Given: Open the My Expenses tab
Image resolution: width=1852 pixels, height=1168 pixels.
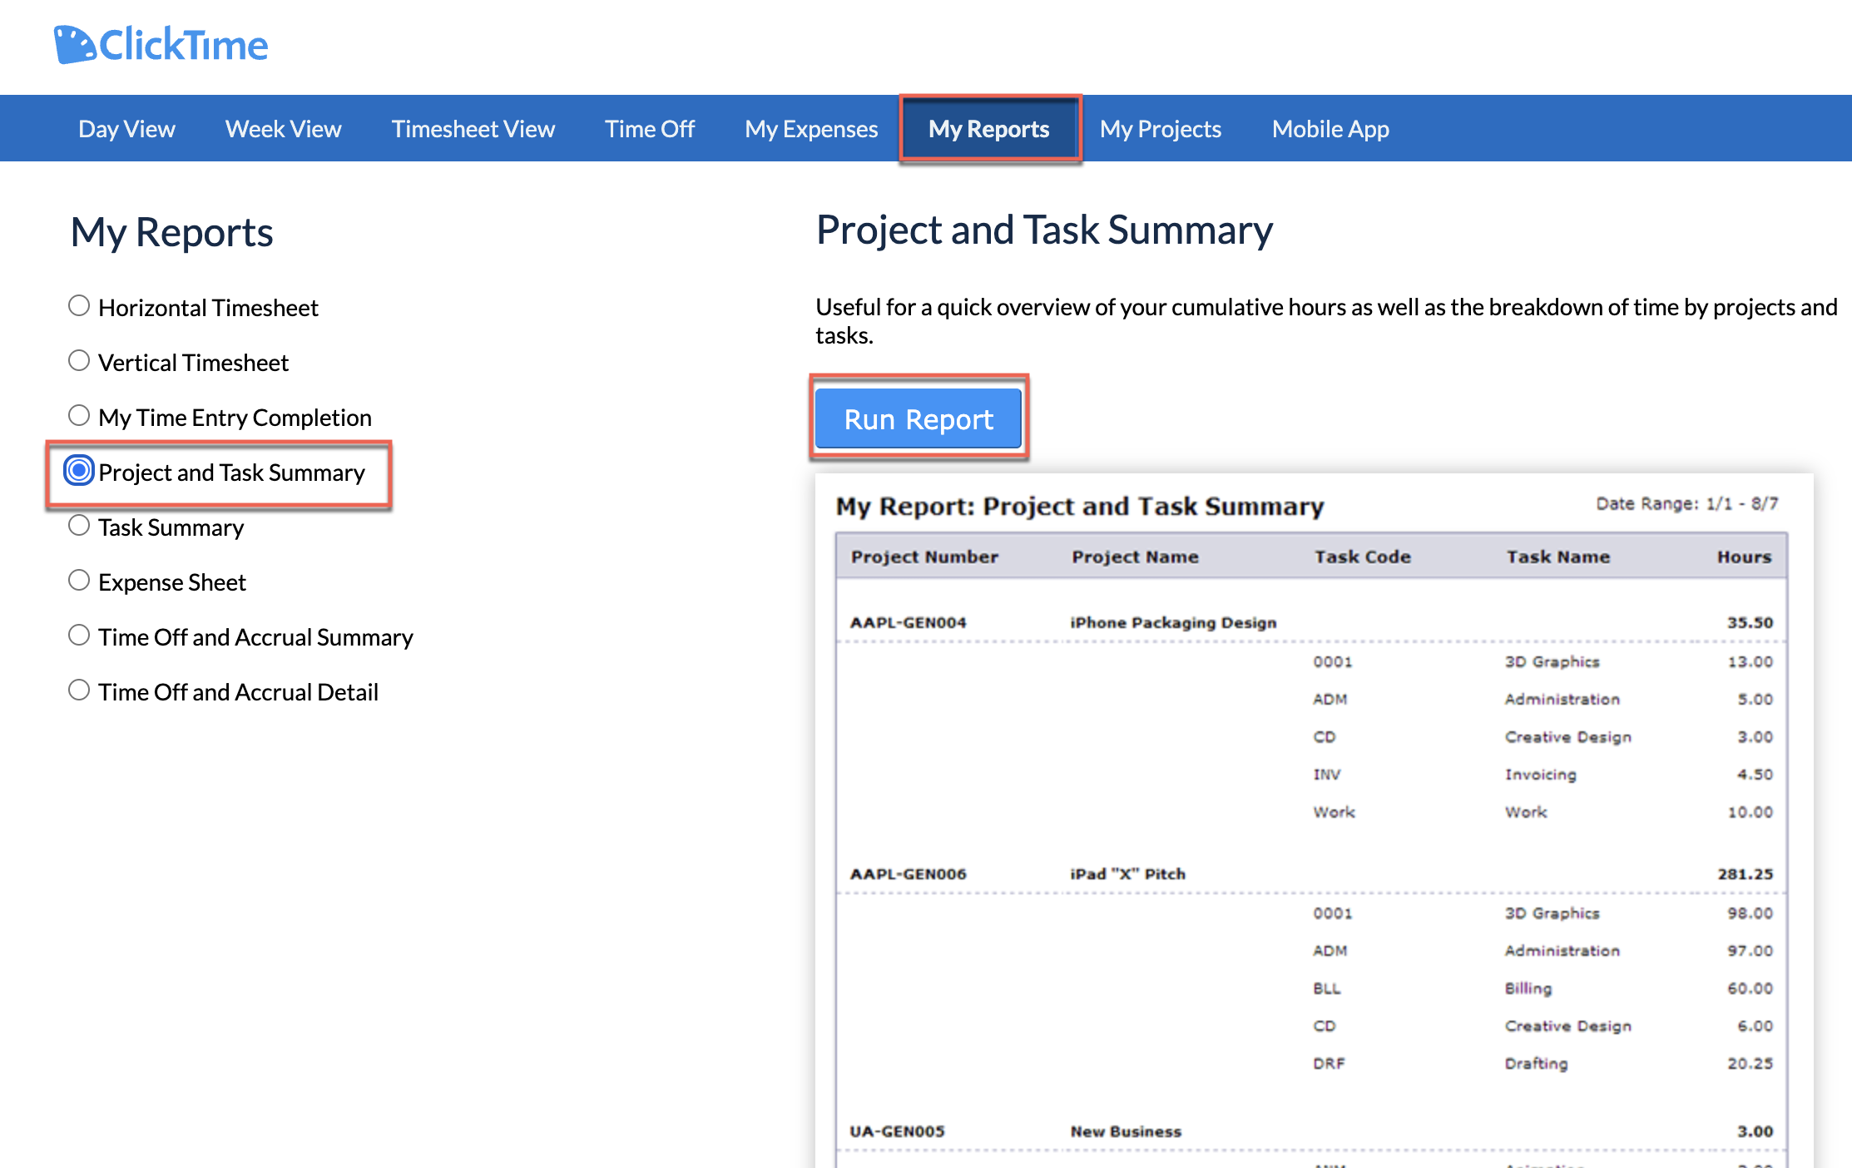Looking at the screenshot, I should point(811,129).
